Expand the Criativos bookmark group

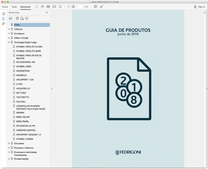point(9,29)
